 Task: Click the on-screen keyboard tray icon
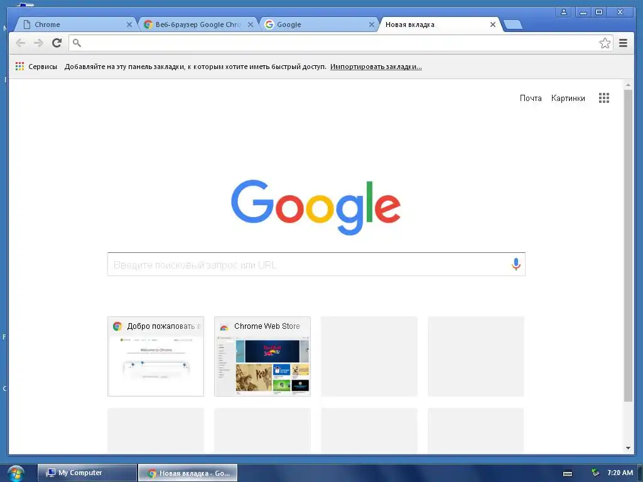pyautogui.click(x=568, y=473)
